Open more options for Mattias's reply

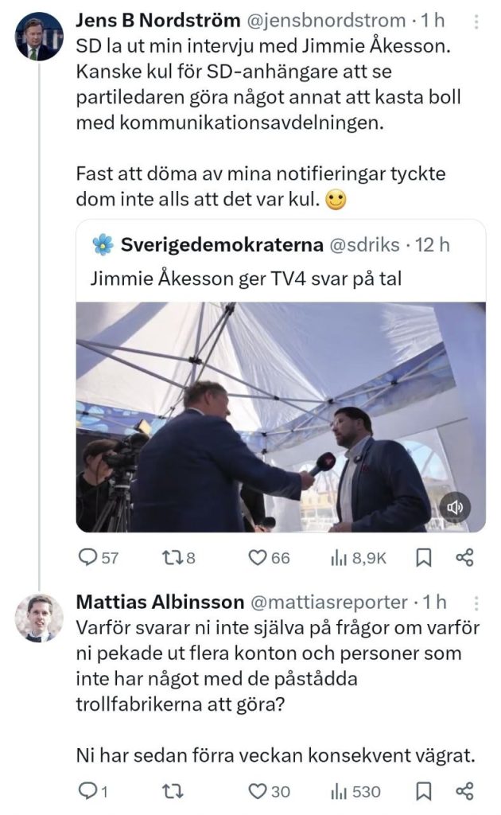[x=476, y=602]
